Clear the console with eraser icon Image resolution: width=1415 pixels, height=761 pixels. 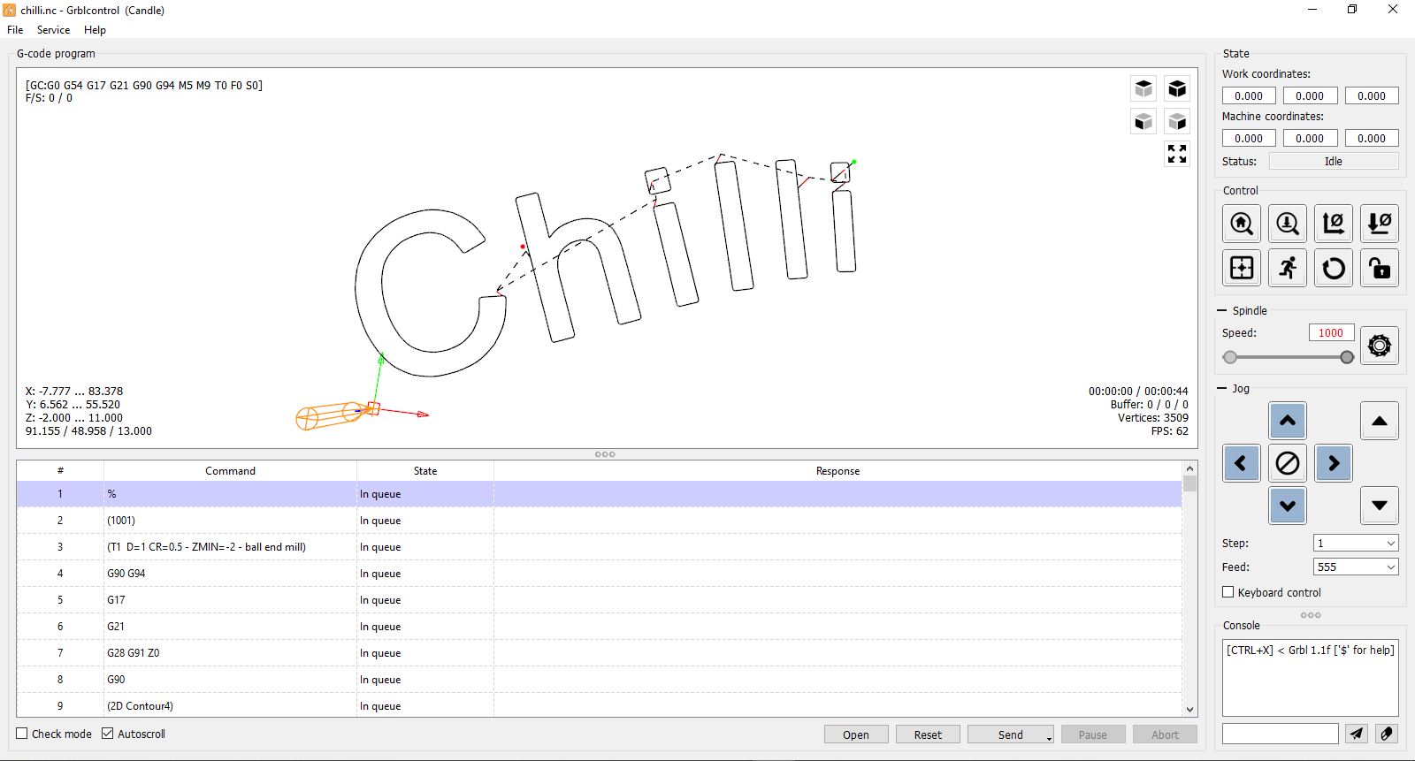(1387, 734)
